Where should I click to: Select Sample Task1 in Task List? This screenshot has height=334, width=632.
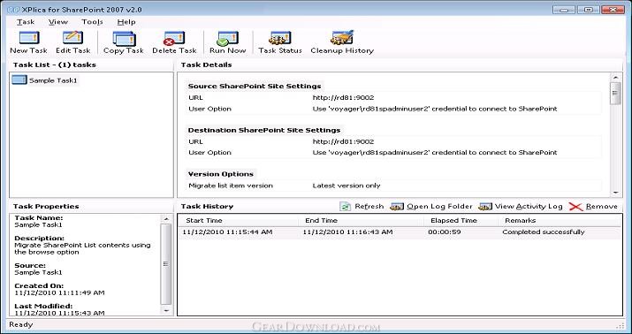[x=53, y=80]
